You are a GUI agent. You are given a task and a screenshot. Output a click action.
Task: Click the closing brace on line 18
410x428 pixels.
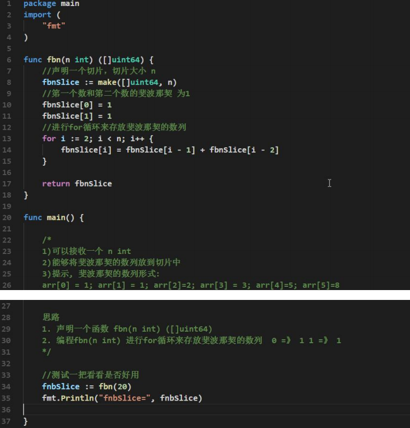(26, 195)
